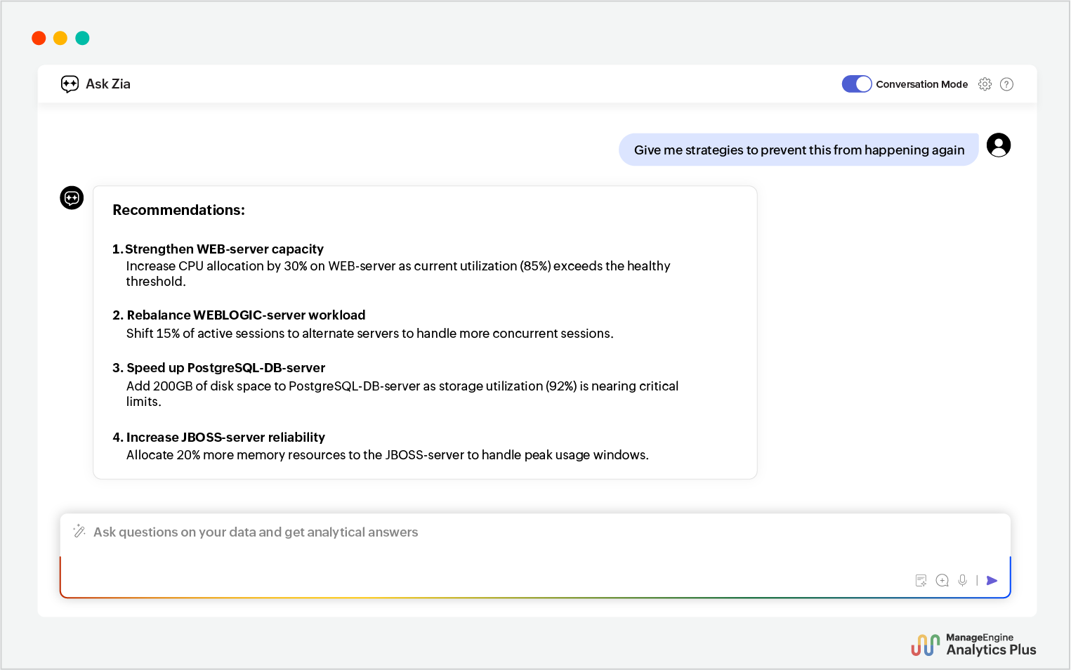Viewport: 1071px width, 670px height.
Task: Toggle Conversation Mode back on
Action: pos(856,84)
